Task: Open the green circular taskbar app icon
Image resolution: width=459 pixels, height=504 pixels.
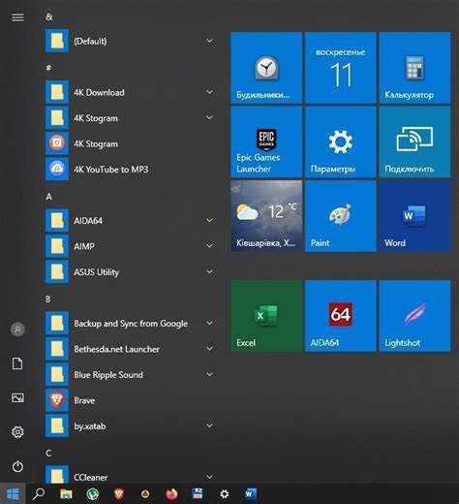Action: coord(92,493)
